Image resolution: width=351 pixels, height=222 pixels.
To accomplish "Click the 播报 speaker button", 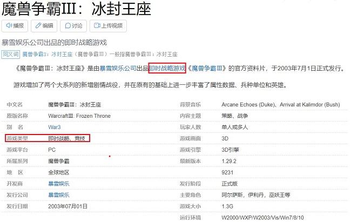I will pyautogui.click(x=15, y=26).
